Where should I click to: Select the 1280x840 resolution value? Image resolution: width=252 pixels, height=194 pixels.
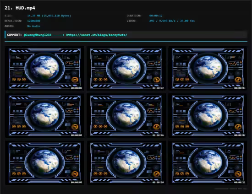click(x=34, y=21)
